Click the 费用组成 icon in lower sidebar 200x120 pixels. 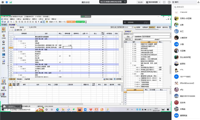pos(4,94)
